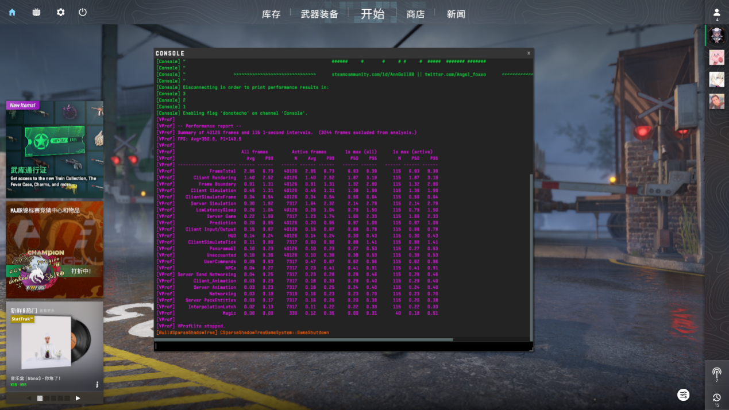Open the 武器装备 tab
The height and width of the screenshot is (410, 729).
click(319, 14)
